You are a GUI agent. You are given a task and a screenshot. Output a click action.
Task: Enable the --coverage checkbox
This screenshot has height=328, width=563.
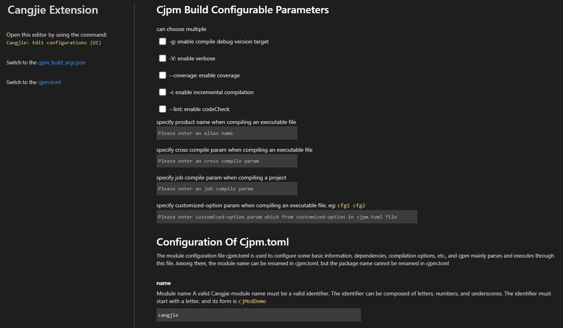[162, 75]
